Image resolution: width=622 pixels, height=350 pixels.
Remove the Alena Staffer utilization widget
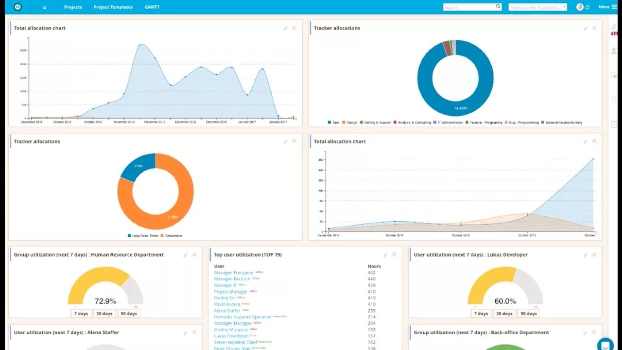(x=194, y=332)
